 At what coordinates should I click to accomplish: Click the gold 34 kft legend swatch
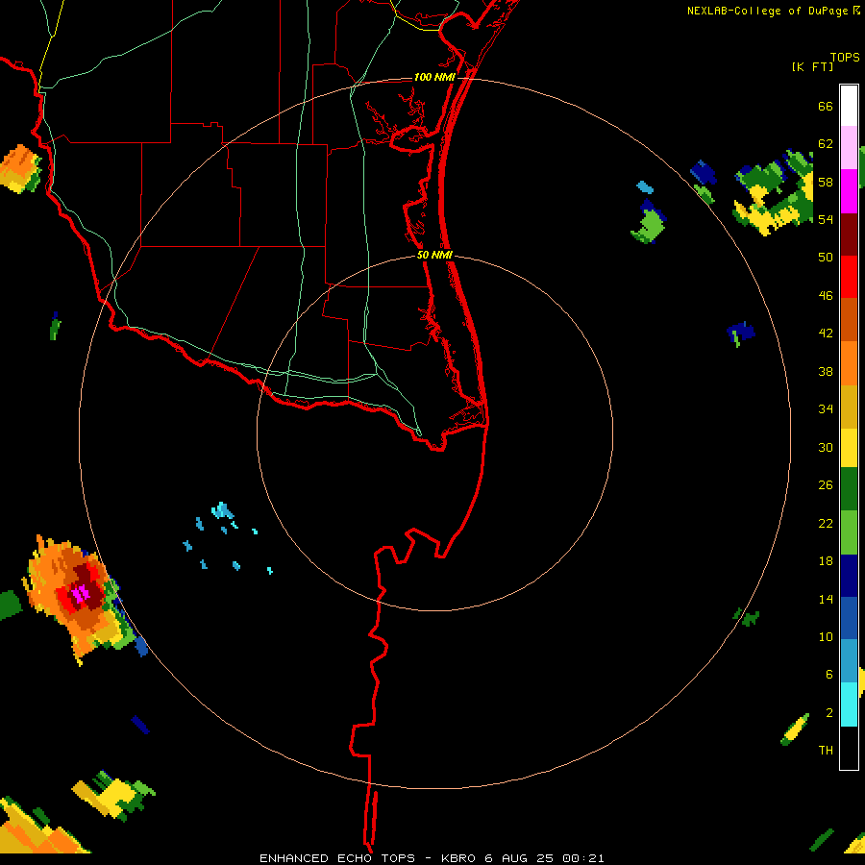pyautogui.click(x=849, y=407)
